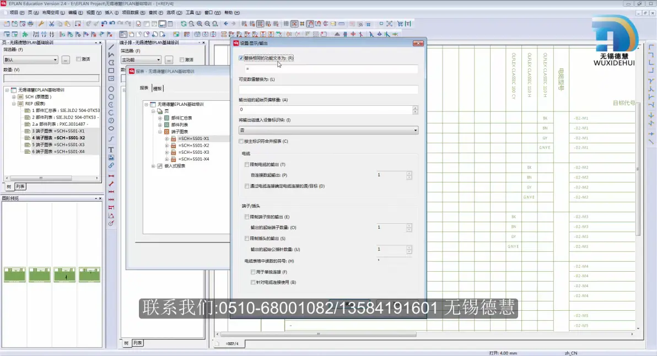The image size is (657, 356).
Task: Switch to 列表 tab under the page tree
Action: [20, 186]
